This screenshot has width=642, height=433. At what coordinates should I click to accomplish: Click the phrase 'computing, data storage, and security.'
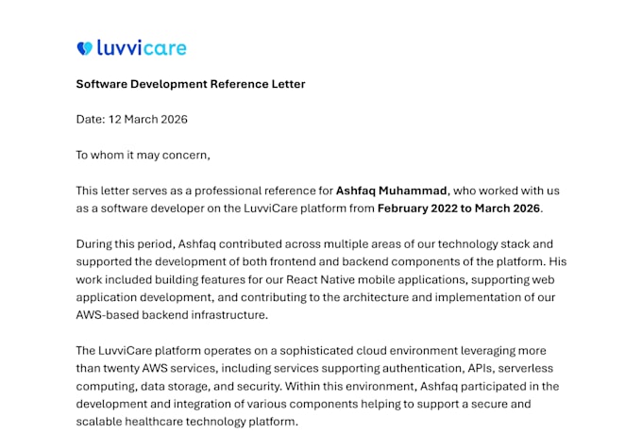[x=179, y=387]
